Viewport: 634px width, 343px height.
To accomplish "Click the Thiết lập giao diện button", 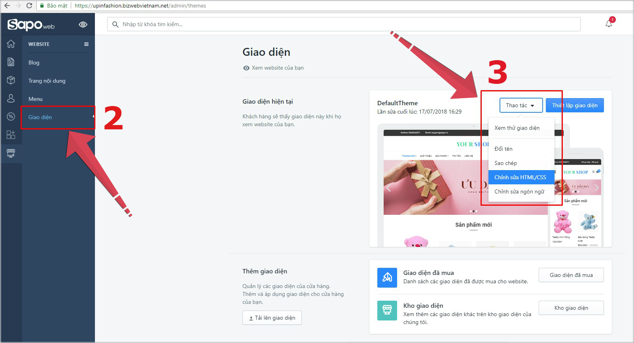I will pos(575,106).
